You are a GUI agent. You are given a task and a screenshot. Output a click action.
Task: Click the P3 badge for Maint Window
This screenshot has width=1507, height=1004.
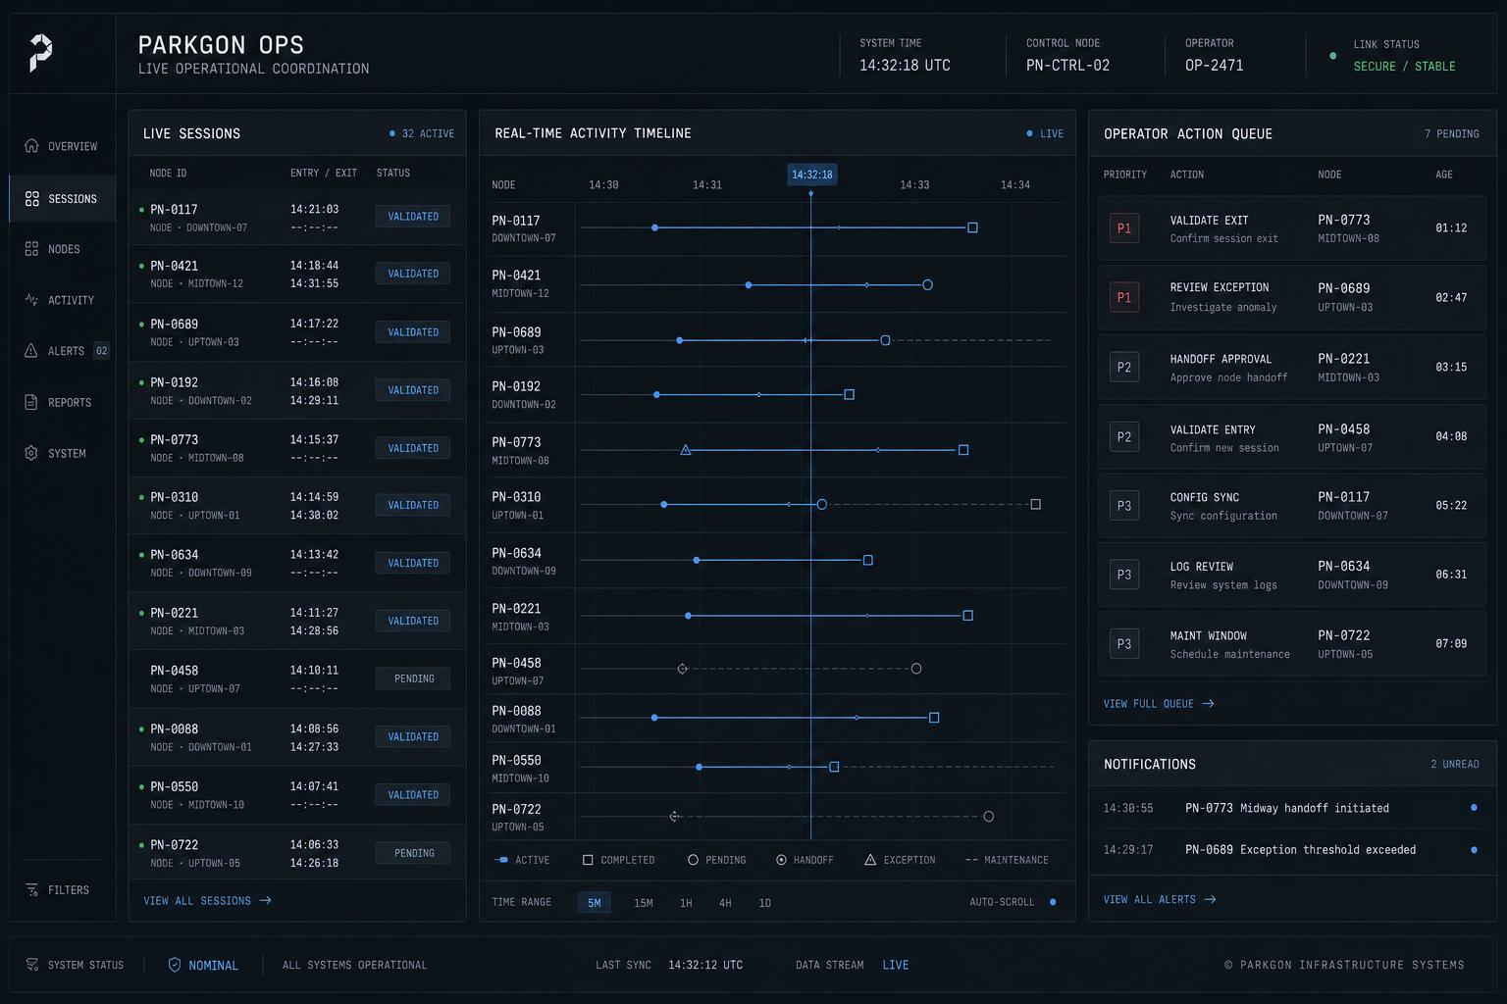1124,644
